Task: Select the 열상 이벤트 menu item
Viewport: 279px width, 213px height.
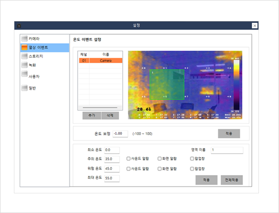Action: click(44, 48)
